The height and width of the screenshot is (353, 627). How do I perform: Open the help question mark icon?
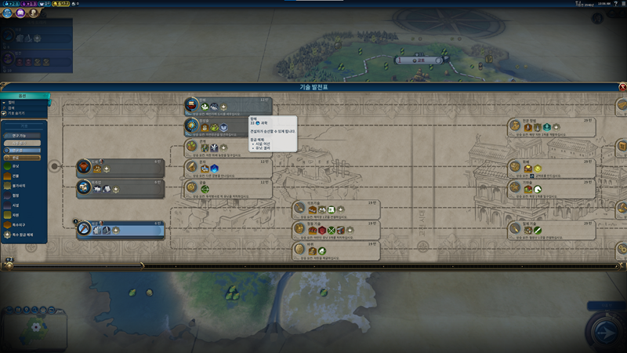[615, 3]
